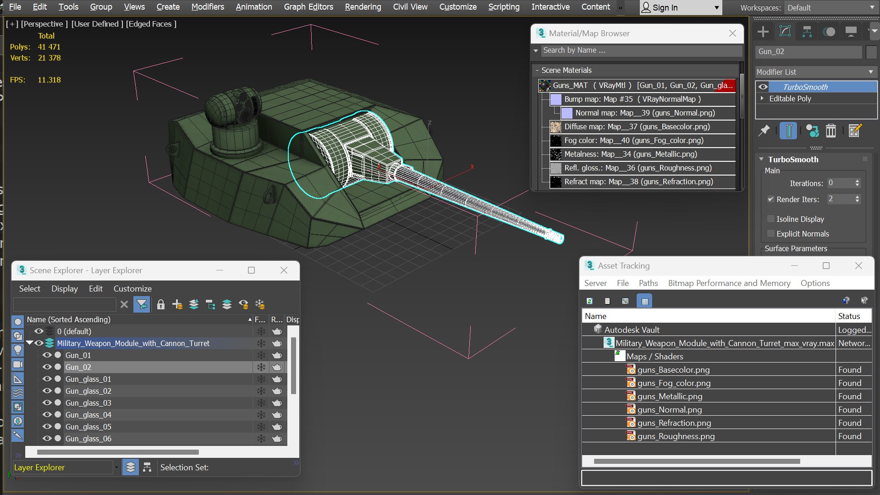Viewport: 880px width, 495px height.
Task: Open the Modifier List dropdown
Action: pos(815,72)
